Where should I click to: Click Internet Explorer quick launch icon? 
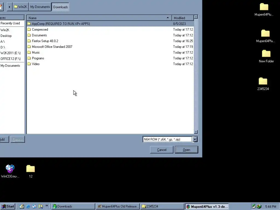click(x=28, y=206)
